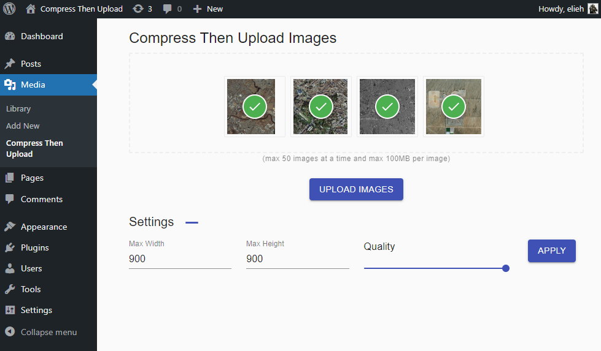Click the Comments icon in the sidebar
The image size is (601, 351).
tap(10, 199)
